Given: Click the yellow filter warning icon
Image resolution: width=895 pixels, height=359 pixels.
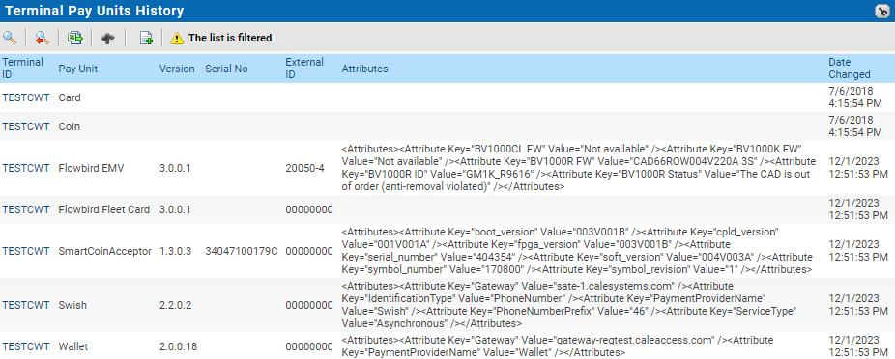Looking at the screenshot, I should click(x=177, y=39).
